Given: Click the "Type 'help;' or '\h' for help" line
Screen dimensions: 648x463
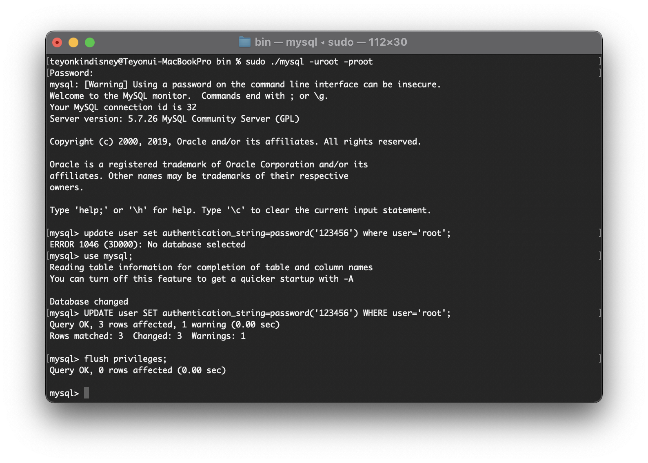Looking at the screenshot, I should [240, 210].
